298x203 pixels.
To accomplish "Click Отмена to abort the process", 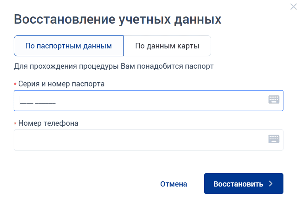I will [x=173, y=183].
